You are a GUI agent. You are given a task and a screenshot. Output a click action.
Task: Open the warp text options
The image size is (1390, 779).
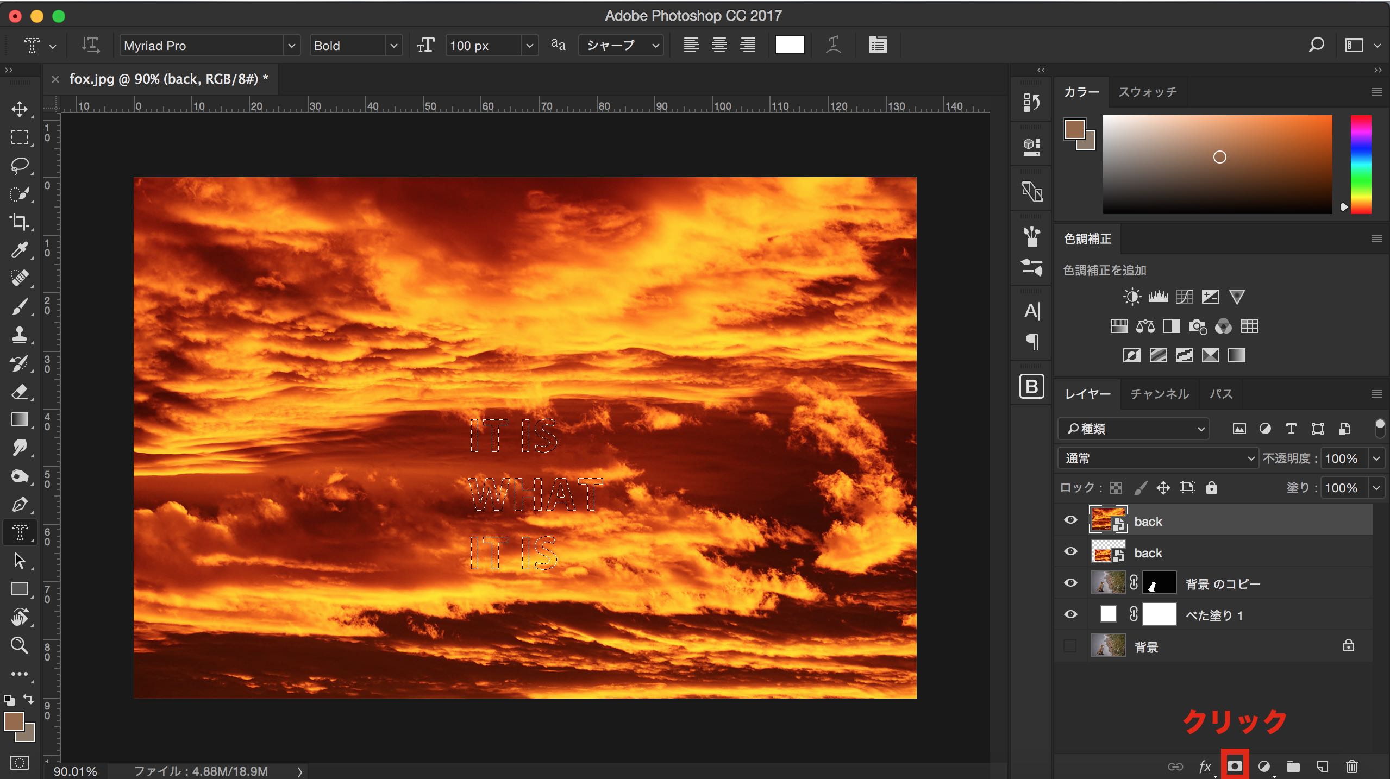coord(834,45)
